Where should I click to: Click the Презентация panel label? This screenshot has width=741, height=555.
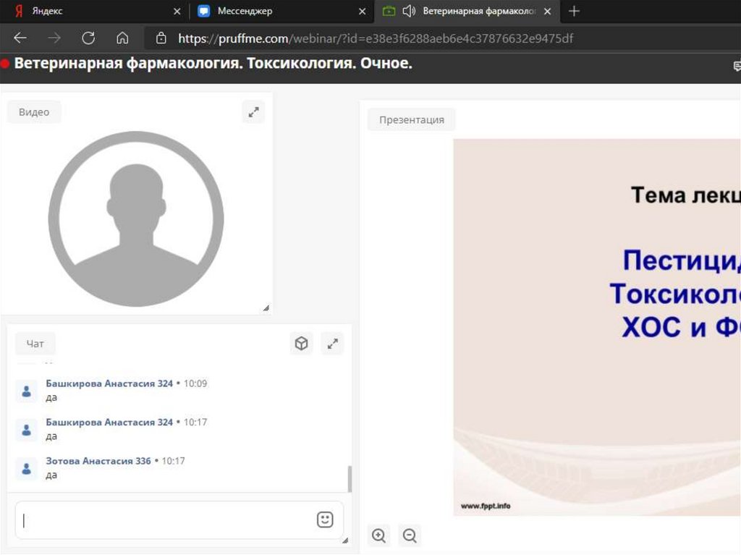411,119
